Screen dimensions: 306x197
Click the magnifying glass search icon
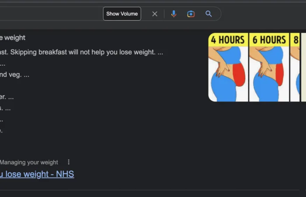tap(209, 14)
